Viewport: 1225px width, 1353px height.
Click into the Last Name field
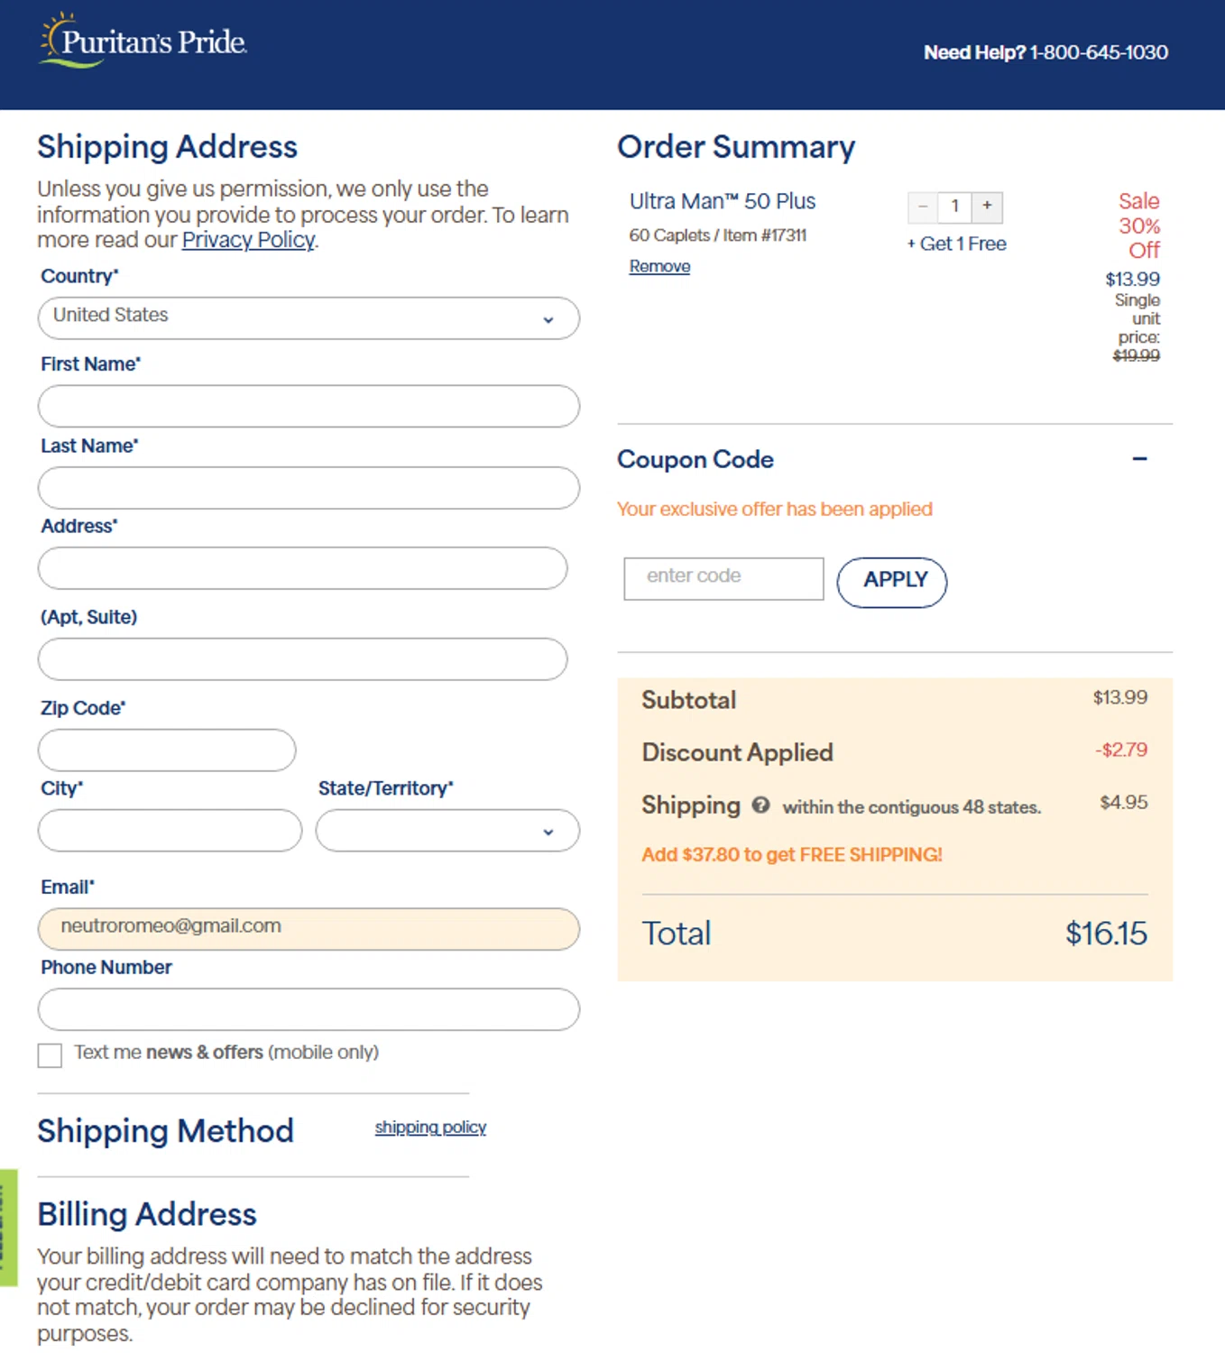click(309, 487)
